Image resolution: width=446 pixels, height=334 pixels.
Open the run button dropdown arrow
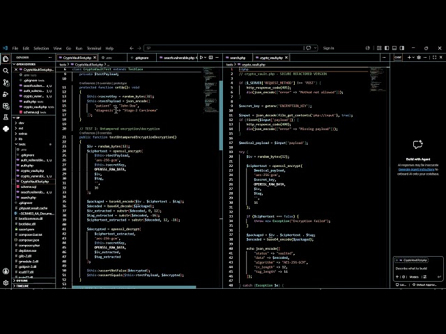click(x=206, y=57)
